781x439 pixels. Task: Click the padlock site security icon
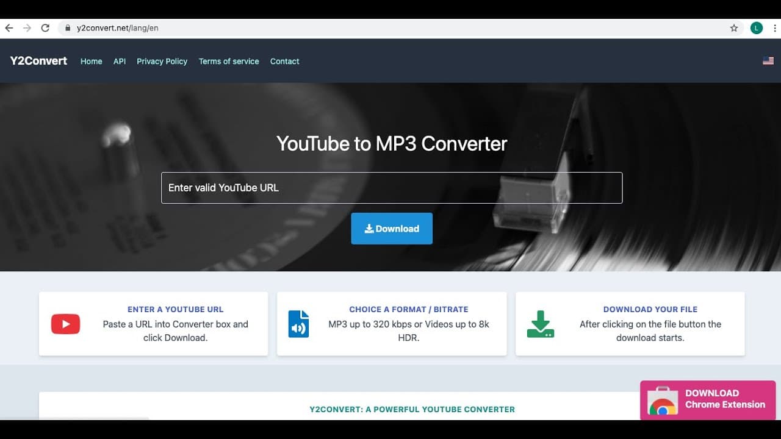[x=68, y=28]
